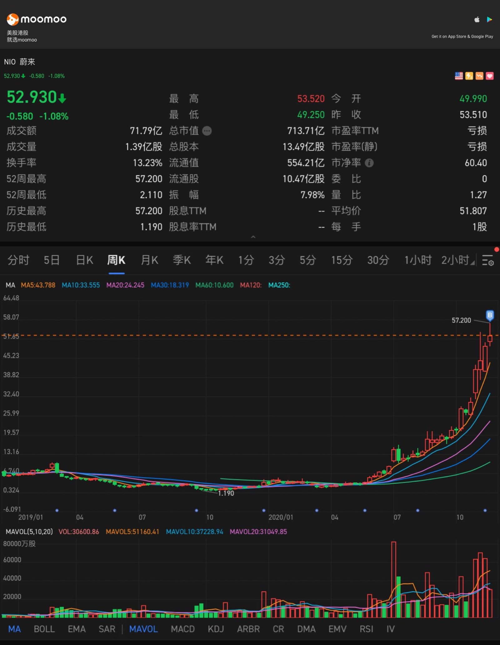Select the 周K chart tab

coord(116,260)
